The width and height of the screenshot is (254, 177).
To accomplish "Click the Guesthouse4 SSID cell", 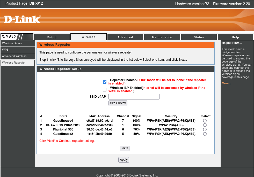I will click(63, 121).
